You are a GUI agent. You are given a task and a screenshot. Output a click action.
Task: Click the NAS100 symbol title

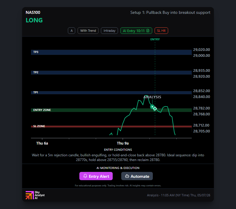click(x=33, y=12)
